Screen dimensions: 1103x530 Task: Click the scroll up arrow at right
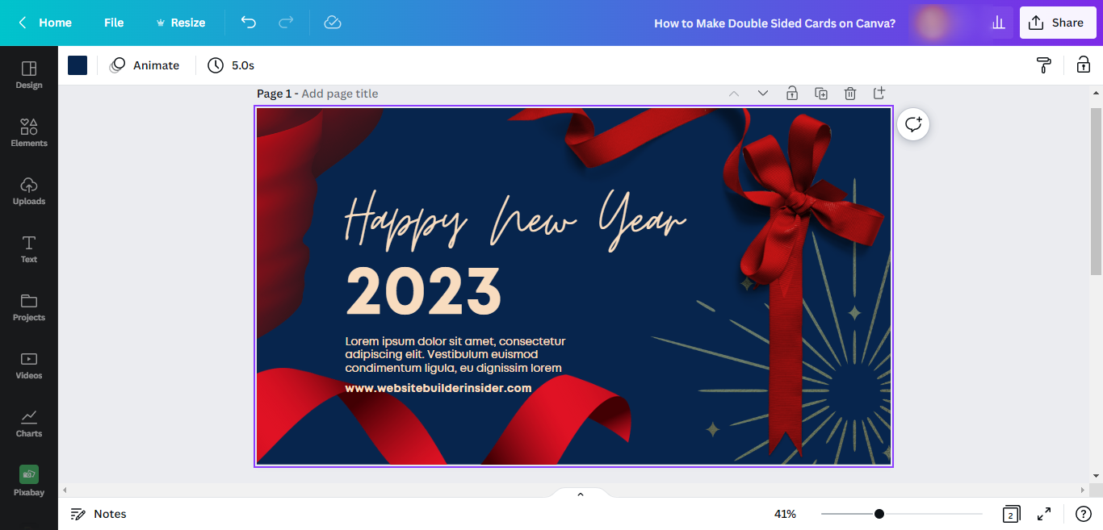tap(1096, 92)
